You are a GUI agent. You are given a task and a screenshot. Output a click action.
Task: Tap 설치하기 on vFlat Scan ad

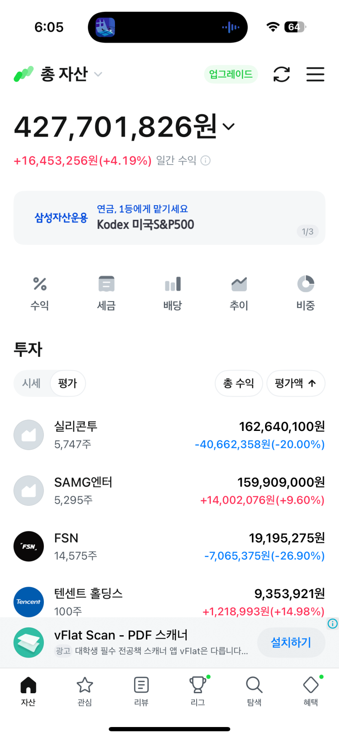coord(291,642)
